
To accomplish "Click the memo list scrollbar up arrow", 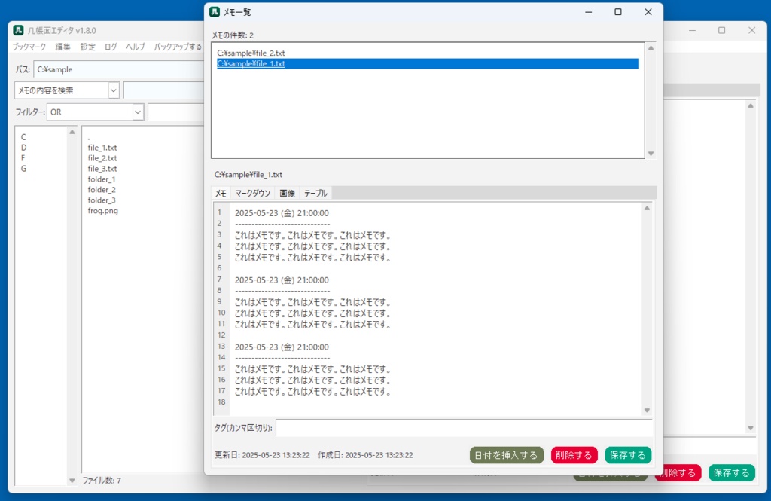I will click(651, 47).
